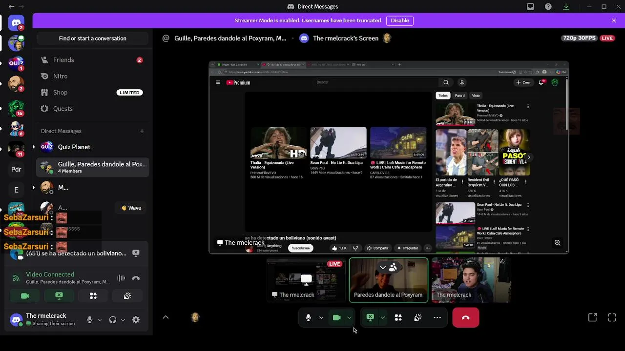
Task: Create a new DM with plus icon
Action: click(x=142, y=131)
